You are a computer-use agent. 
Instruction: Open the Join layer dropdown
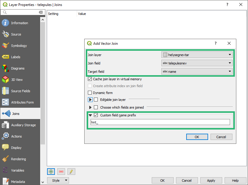(x=197, y=55)
